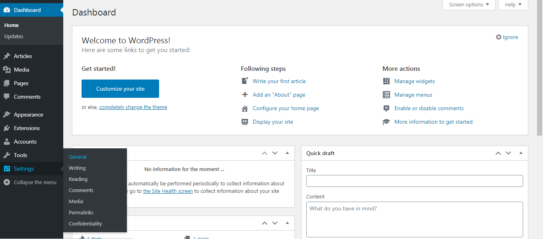The height and width of the screenshot is (239, 543).
Task: Move the No information panel up
Action: pos(265,153)
